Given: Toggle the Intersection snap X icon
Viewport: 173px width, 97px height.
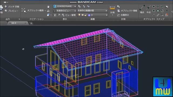Looking at the screenshot, I should coord(158,6).
